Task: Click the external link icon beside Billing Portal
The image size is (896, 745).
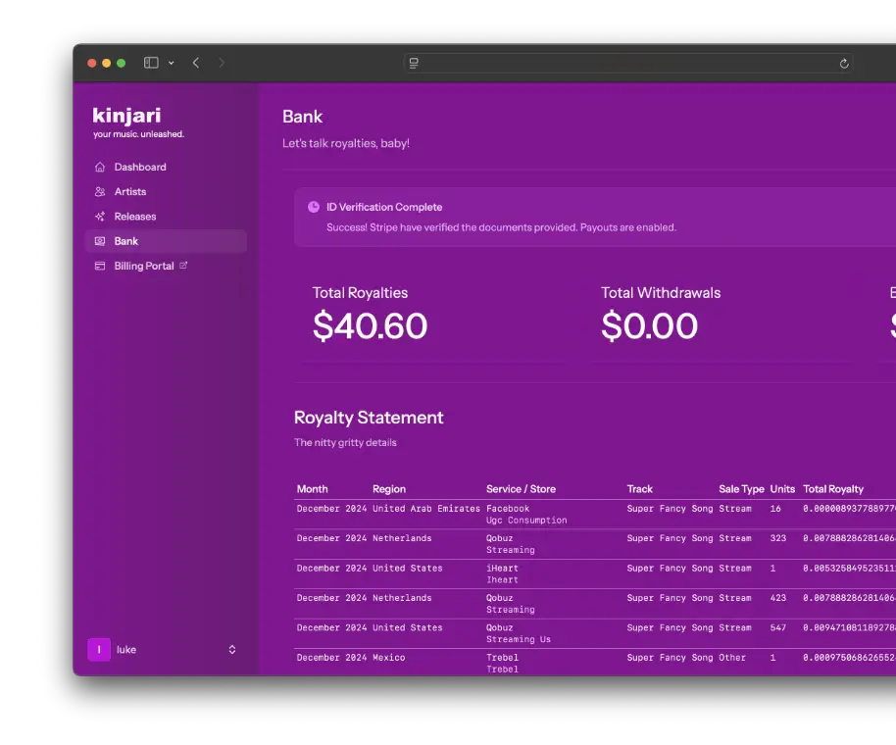Action: (x=183, y=266)
